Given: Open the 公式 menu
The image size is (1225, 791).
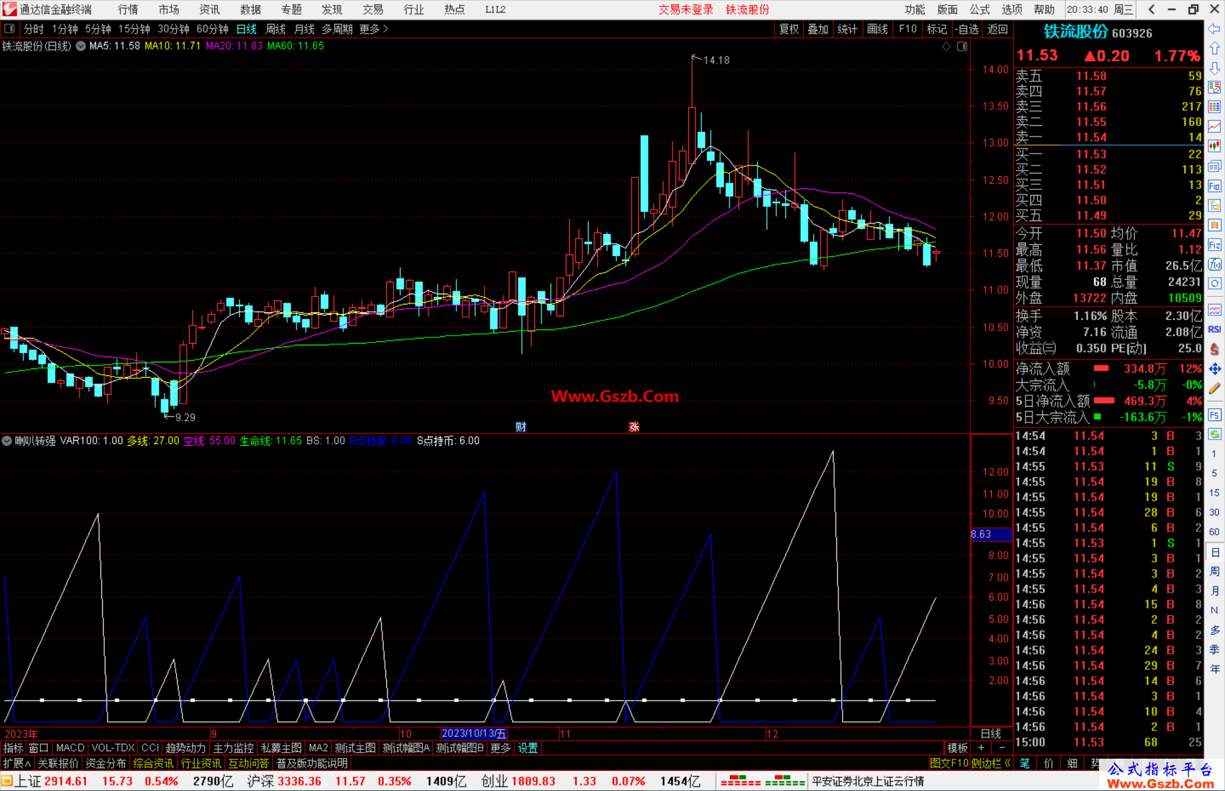Looking at the screenshot, I should (x=980, y=10).
